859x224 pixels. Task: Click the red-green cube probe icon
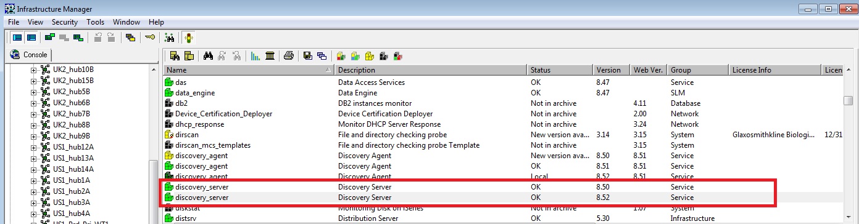click(x=341, y=55)
